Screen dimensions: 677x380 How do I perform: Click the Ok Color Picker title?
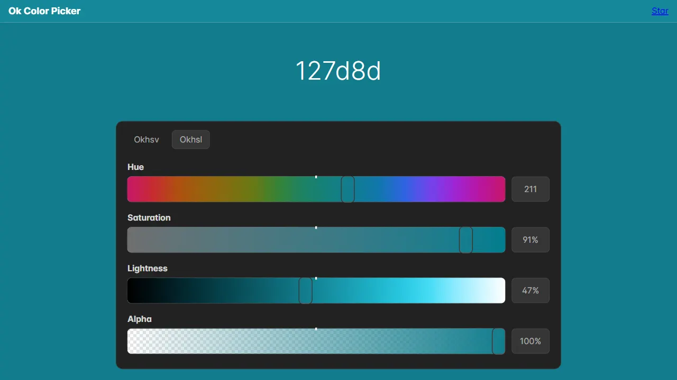(44, 11)
